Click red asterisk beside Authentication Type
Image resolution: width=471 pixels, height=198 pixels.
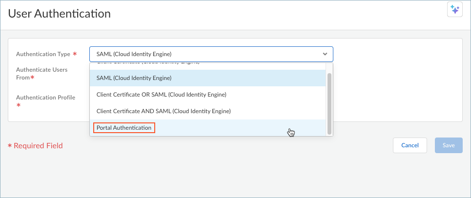coord(75,54)
